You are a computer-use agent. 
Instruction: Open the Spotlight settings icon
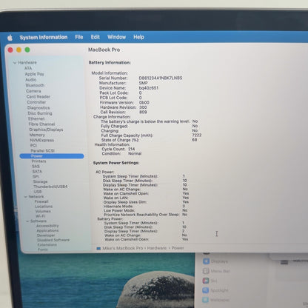(206, 290)
